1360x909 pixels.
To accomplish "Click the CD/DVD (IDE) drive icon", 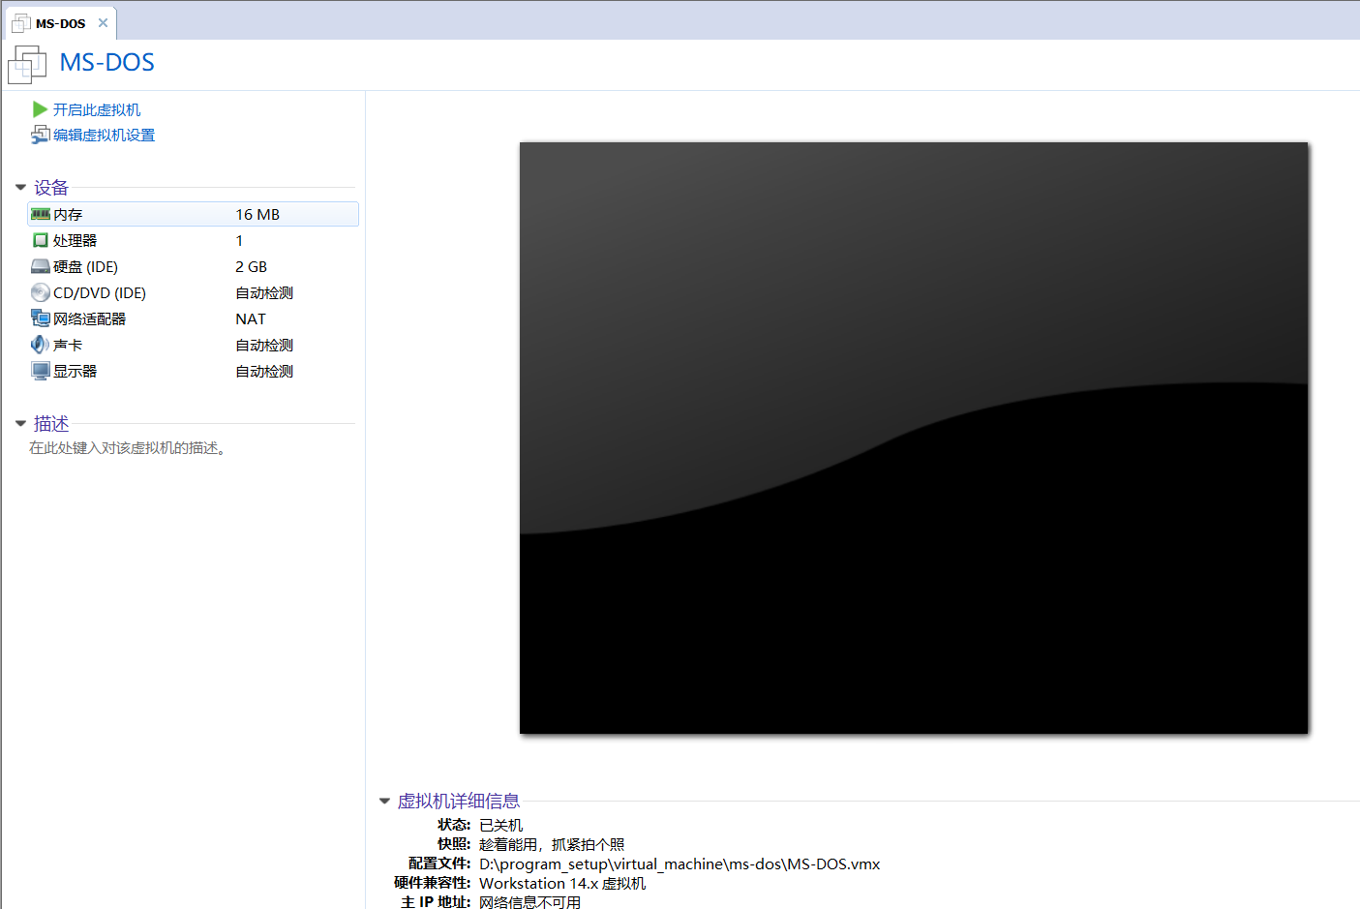I will [x=41, y=292].
